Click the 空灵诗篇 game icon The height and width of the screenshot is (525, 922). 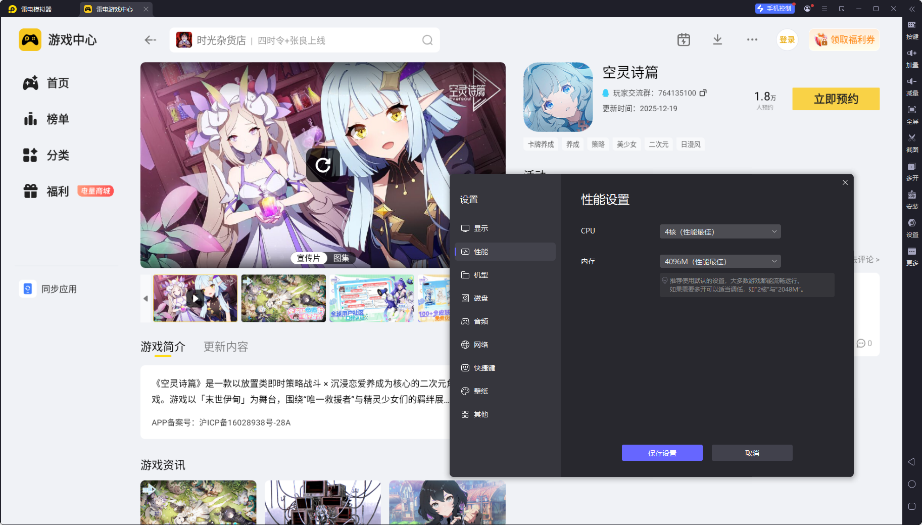pos(558,97)
